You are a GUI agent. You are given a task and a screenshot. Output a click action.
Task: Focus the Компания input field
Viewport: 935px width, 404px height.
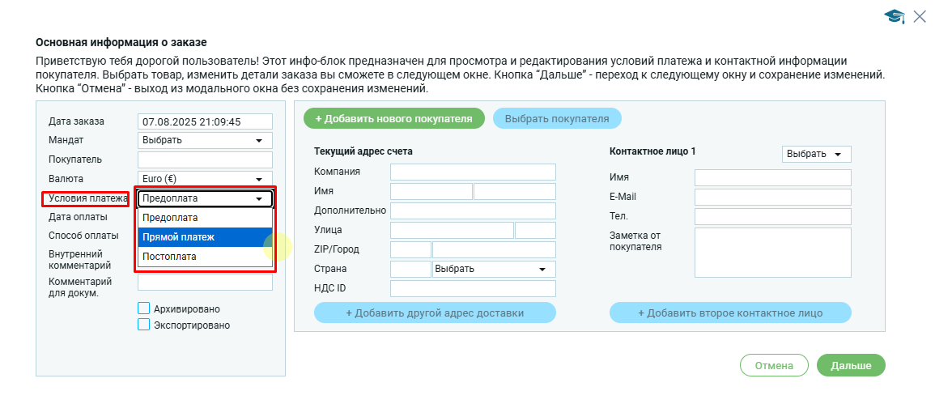pos(473,172)
